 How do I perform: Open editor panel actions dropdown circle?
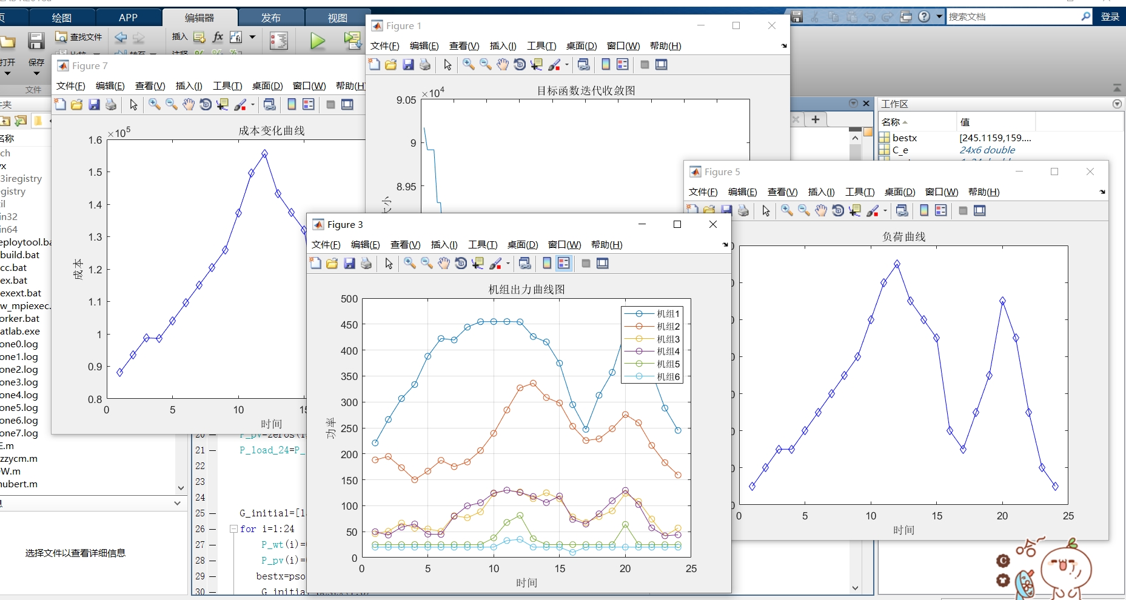(x=853, y=103)
